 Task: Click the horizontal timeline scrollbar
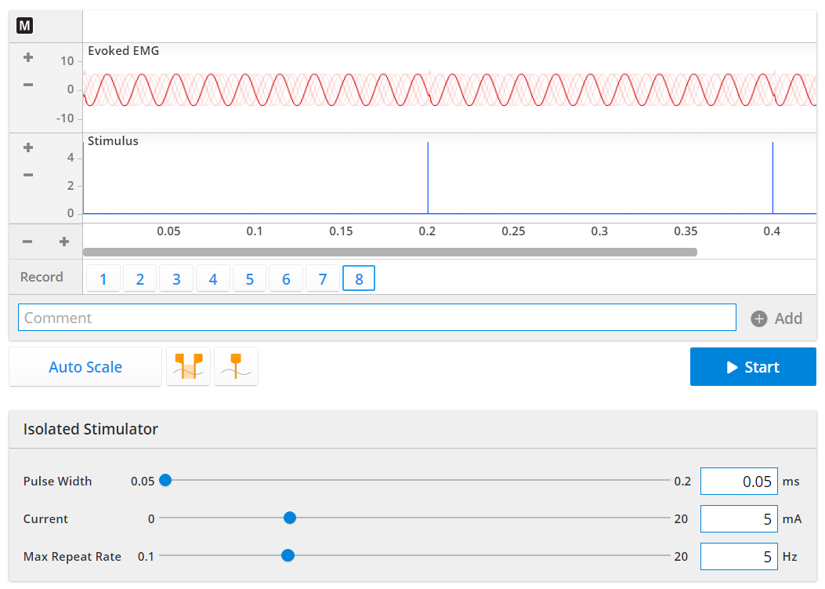(x=392, y=252)
